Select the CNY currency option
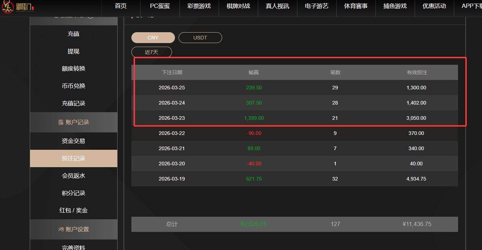Image resolution: width=482 pixels, height=250 pixels. (x=153, y=37)
